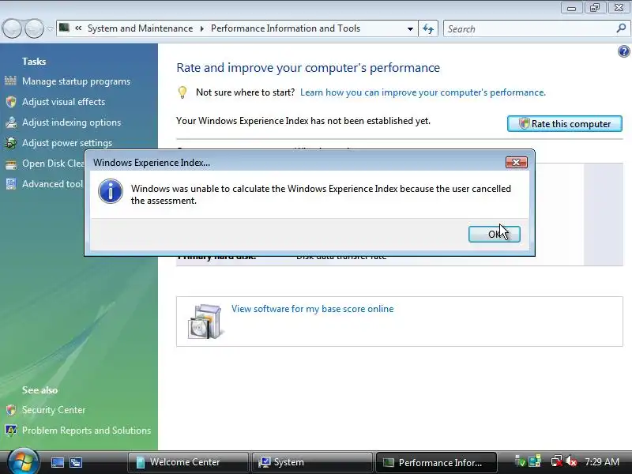Screen dimensions: 632x474
Task: Click System and Maintenance breadcrumb
Action: (141, 28)
